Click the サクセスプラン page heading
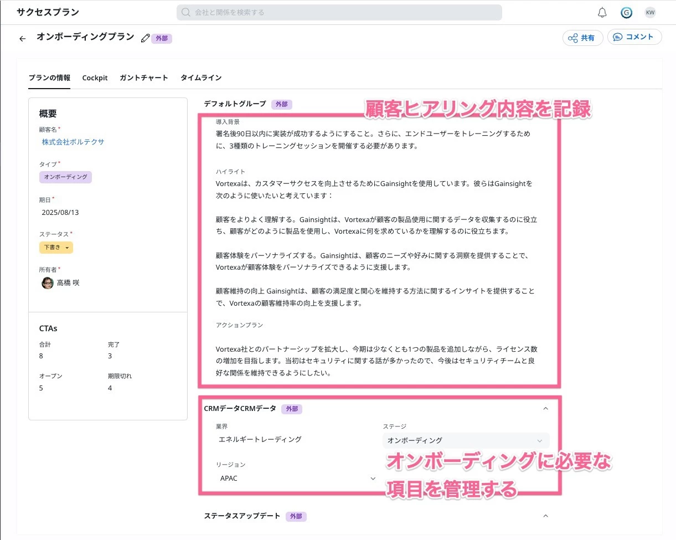Image resolution: width=676 pixels, height=540 pixels. pos(48,12)
